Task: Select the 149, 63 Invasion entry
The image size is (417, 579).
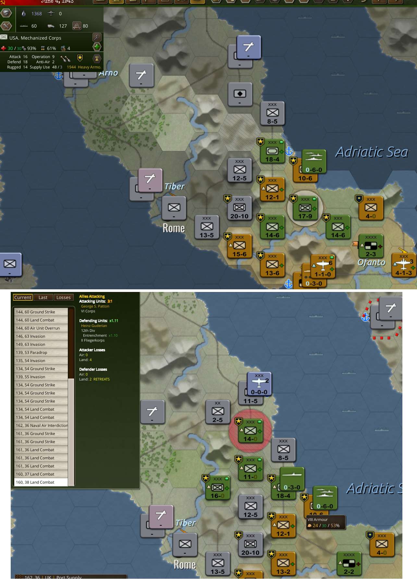Action: 41,344
